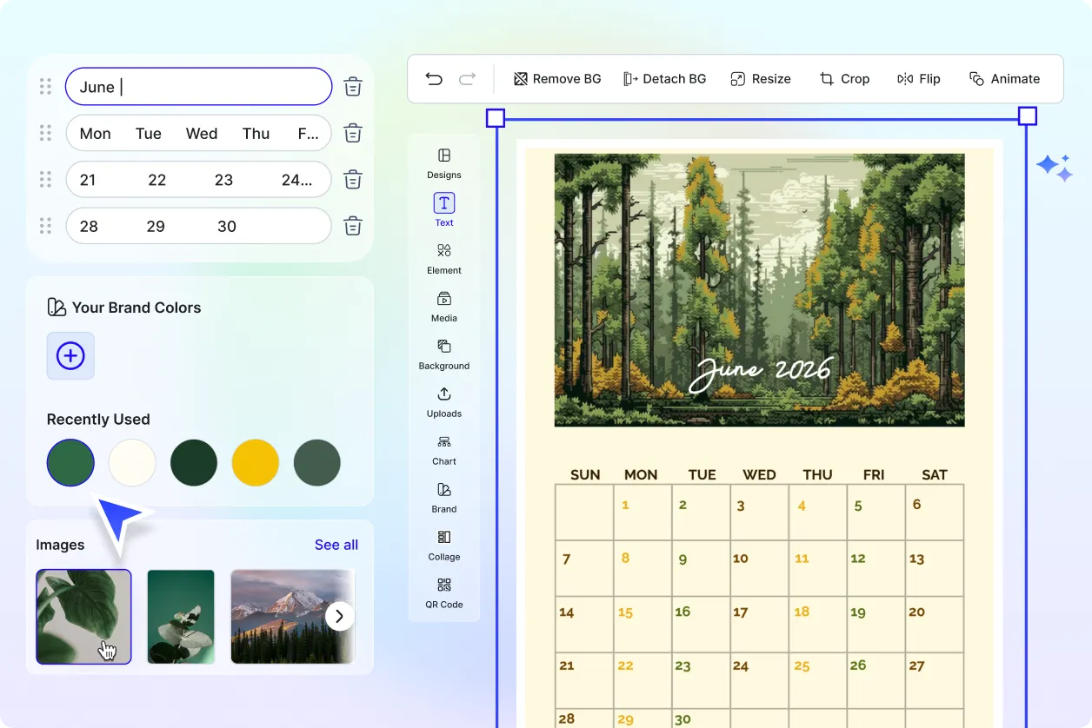Choose the Flip tool
The image size is (1092, 728).
tap(919, 79)
